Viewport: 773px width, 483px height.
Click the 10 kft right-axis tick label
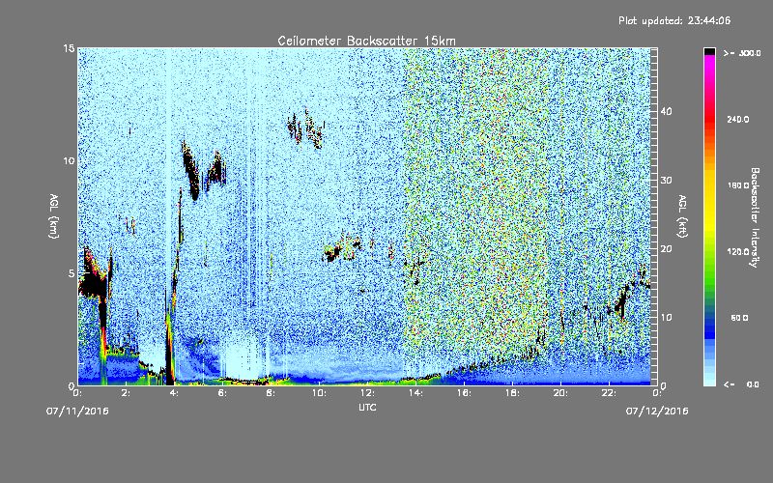click(x=666, y=318)
